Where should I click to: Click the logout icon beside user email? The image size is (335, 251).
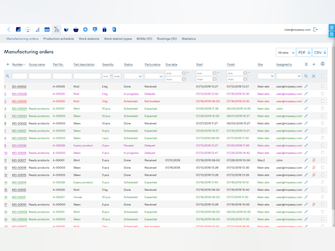[315, 30]
